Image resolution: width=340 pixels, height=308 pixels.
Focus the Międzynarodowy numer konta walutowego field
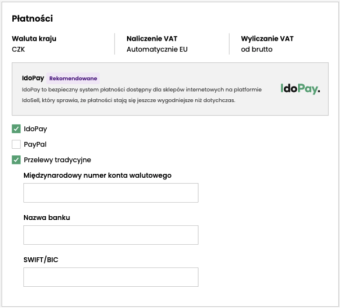pyautogui.click(x=111, y=193)
